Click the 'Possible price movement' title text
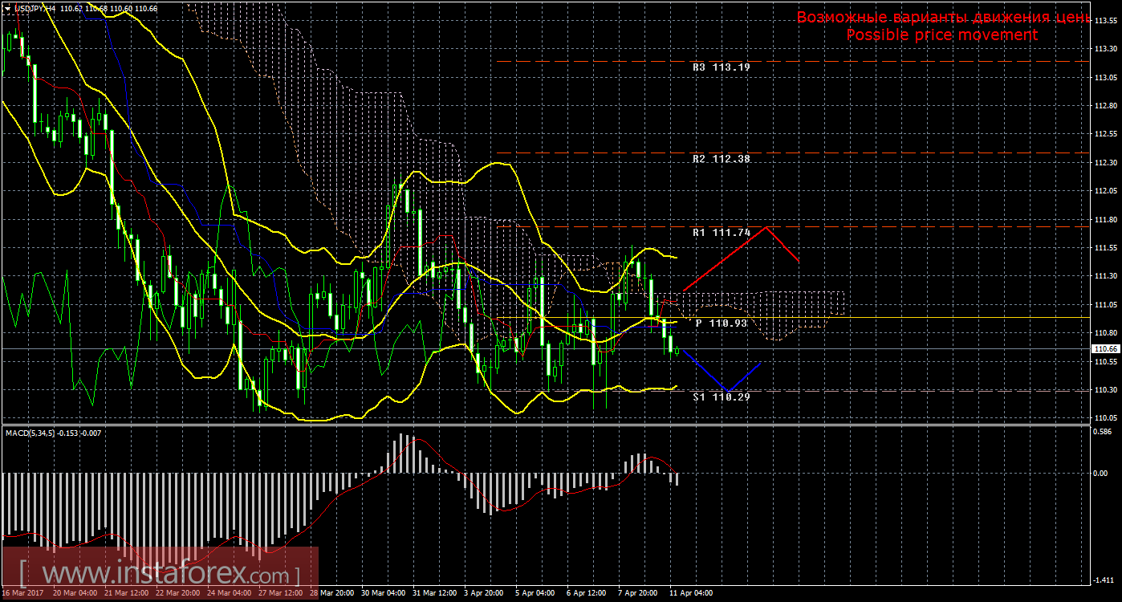The width and height of the screenshot is (1122, 602). pos(941,35)
